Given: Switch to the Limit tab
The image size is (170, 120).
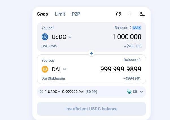Looking at the screenshot, I should pos(60,14).
